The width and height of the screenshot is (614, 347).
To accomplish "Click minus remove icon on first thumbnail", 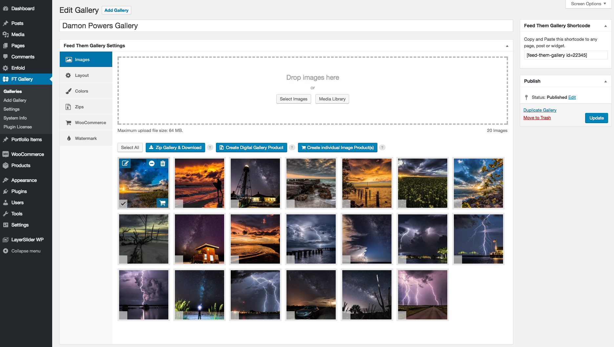I will click(152, 163).
